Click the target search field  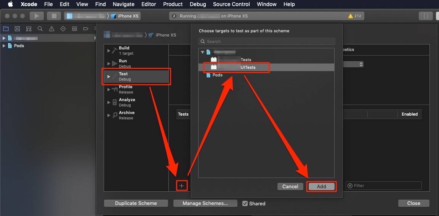[x=266, y=41]
